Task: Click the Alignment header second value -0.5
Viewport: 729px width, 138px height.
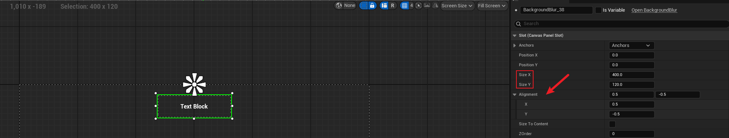Action: (678, 95)
